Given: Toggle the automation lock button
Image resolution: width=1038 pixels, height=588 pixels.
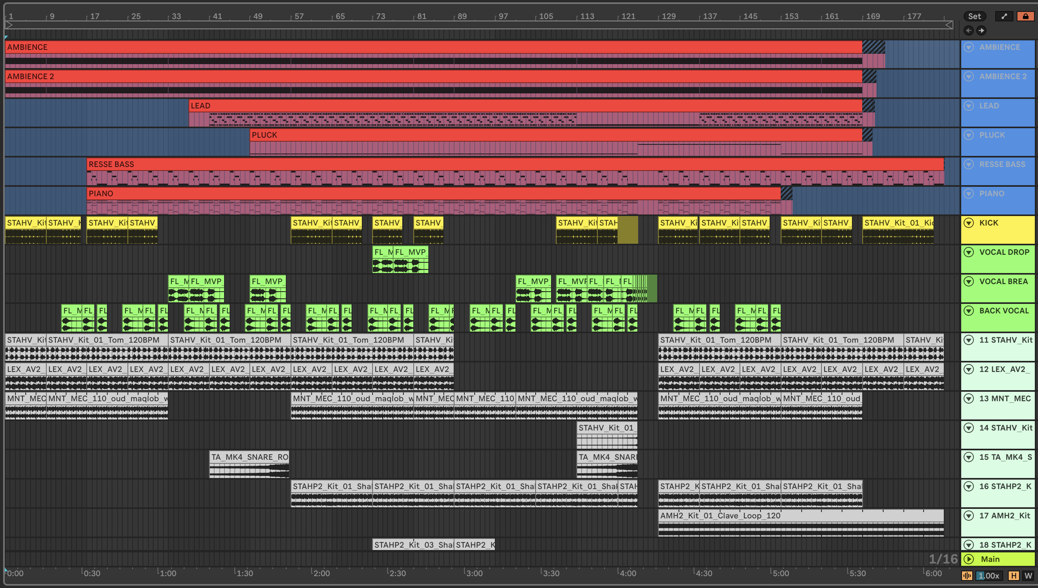Looking at the screenshot, I should pyautogui.click(x=1025, y=16).
